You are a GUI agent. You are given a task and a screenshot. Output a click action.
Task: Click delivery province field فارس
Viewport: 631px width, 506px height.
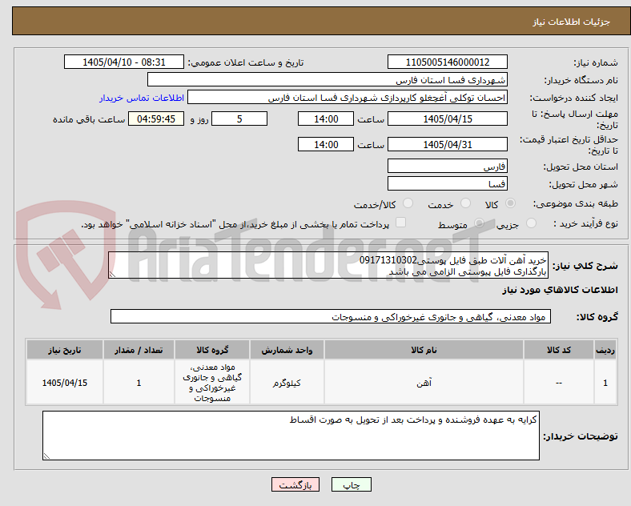pos(448,166)
